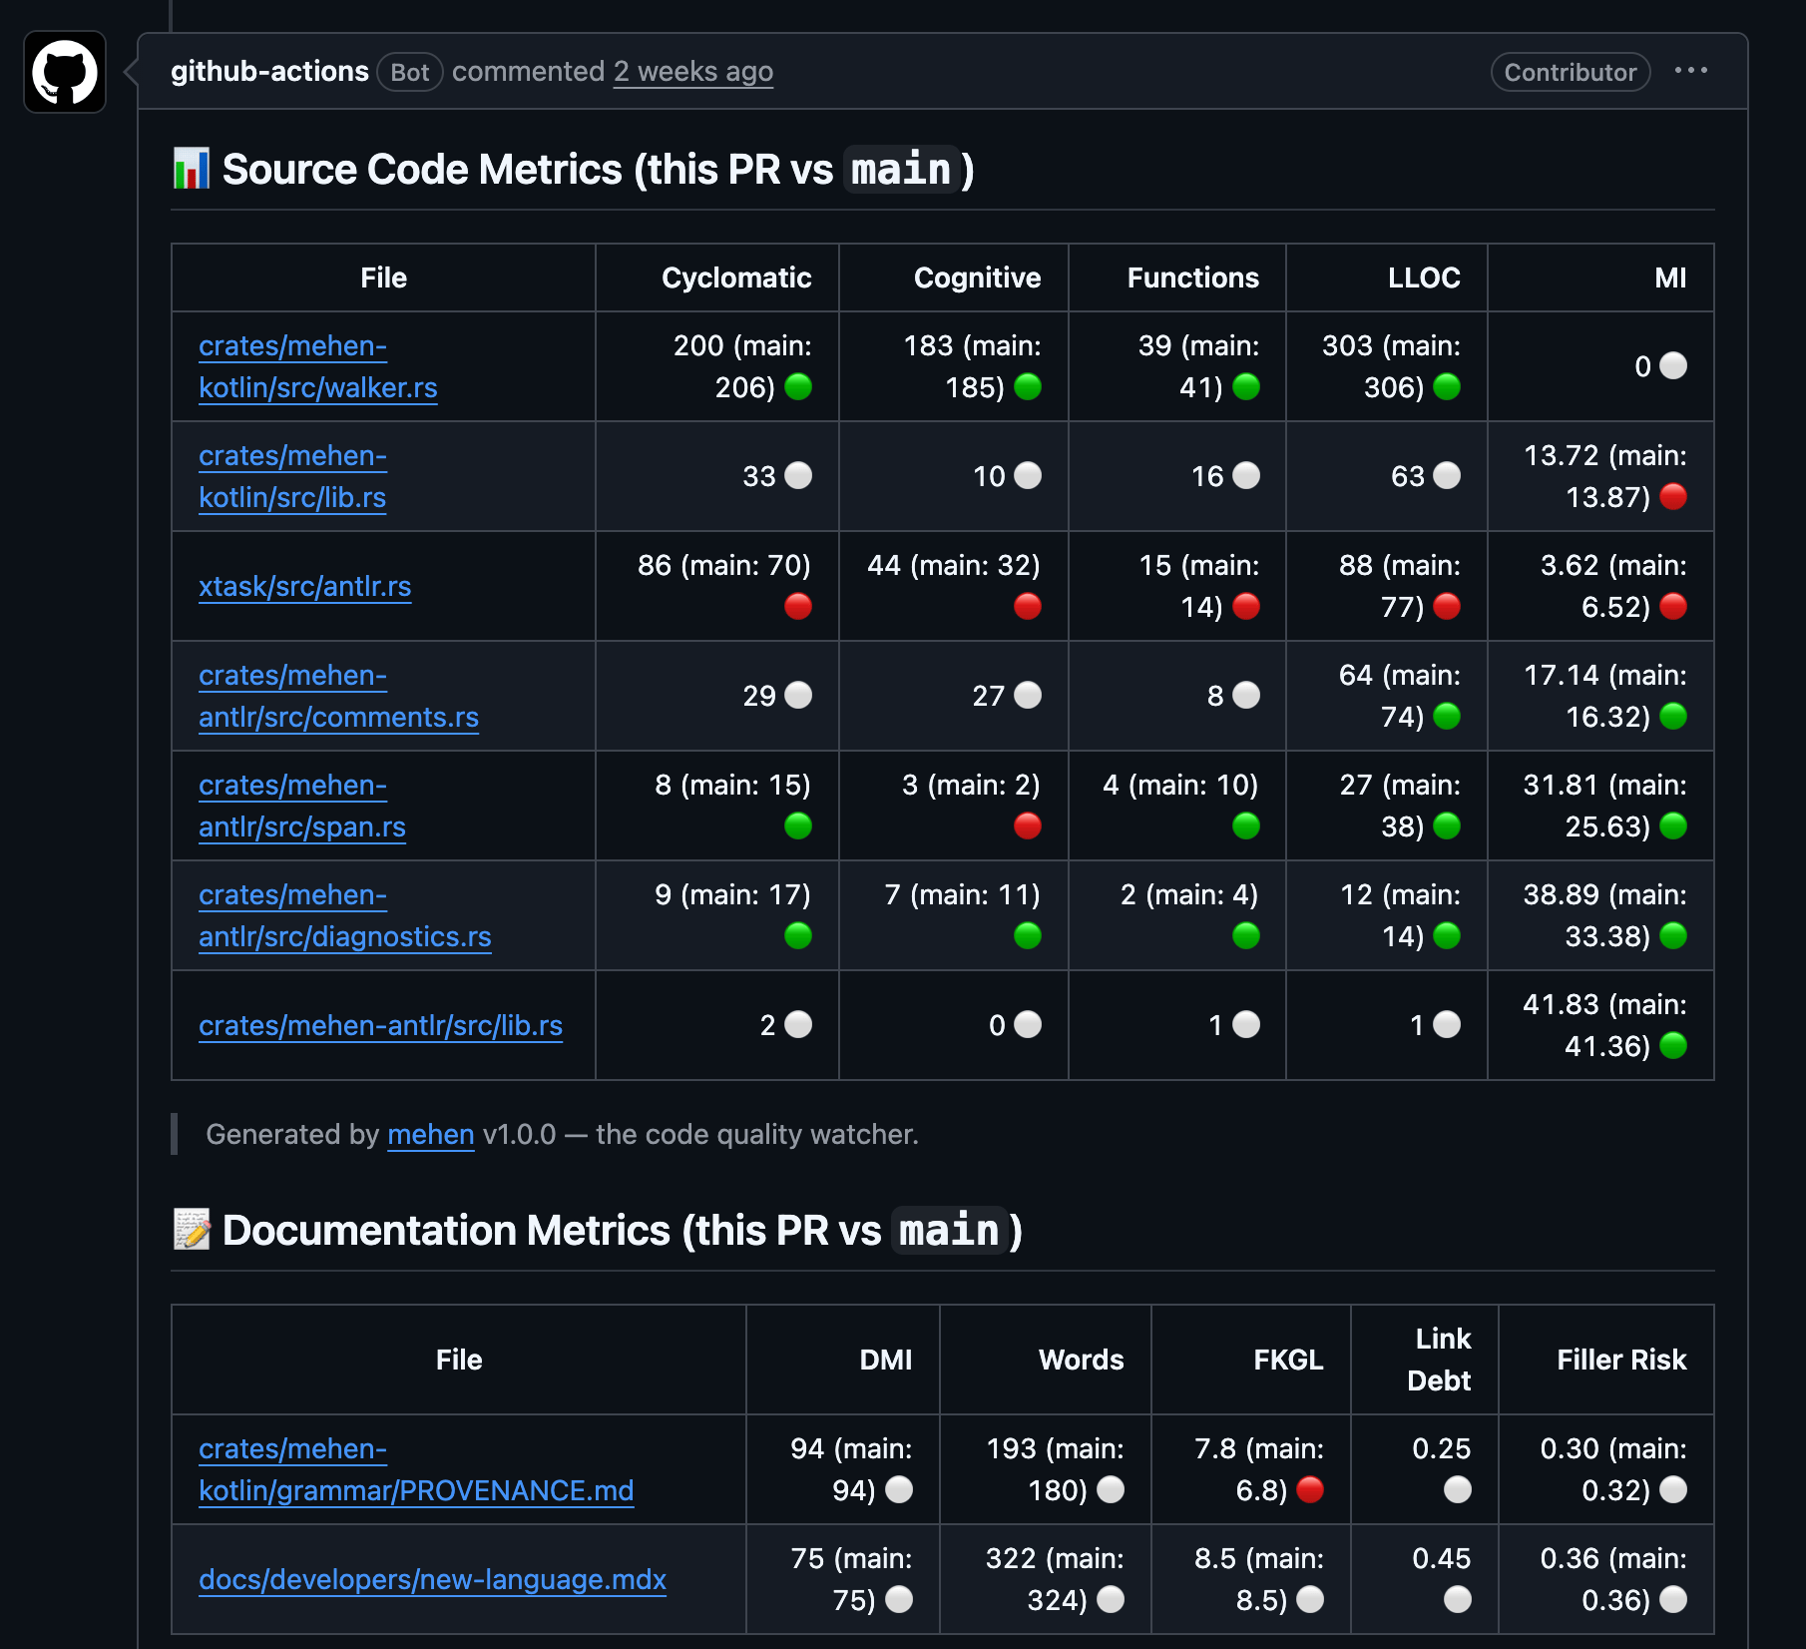
Task: Click the '38.89 (main: 33.38)' MI value
Action: coord(1604,915)
